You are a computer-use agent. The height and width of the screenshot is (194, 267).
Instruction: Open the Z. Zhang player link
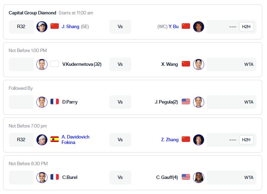point(170,140)
